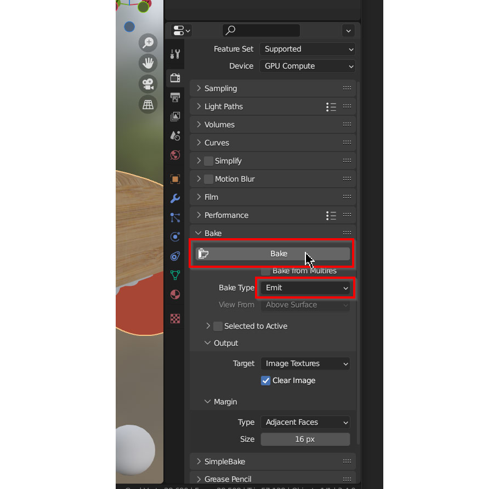The height and width of the screenshot is (489, 499).
Task: Enable Selected to Active option
Action: (218, 326)
